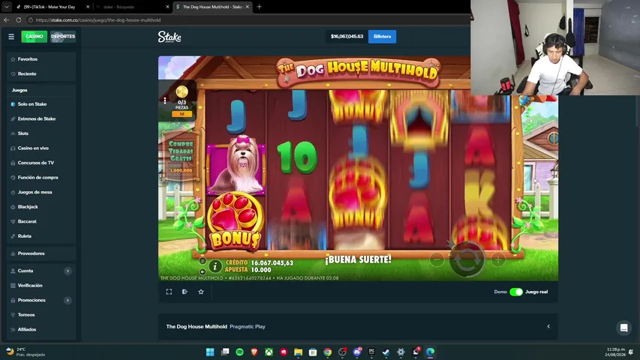Viewport: 640px width, 360px height.
Task: Switch to the TikTok browser tab
Action: coord(52,7)
